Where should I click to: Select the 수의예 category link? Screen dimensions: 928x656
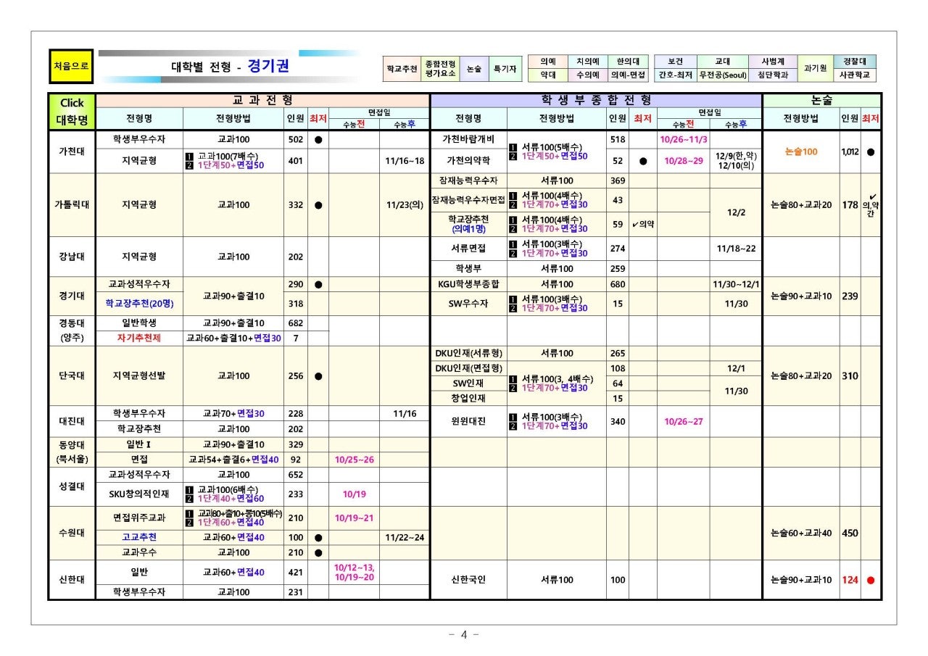(x=587, y=75)
